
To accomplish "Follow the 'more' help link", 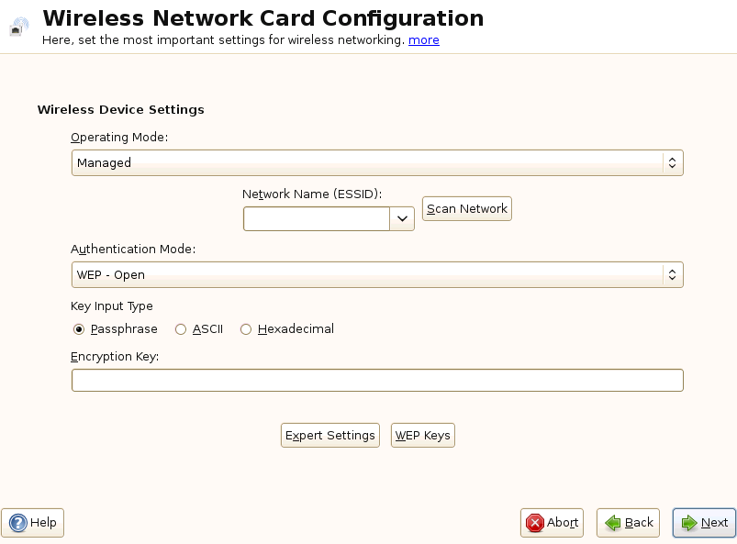I will tap(423, 40).
